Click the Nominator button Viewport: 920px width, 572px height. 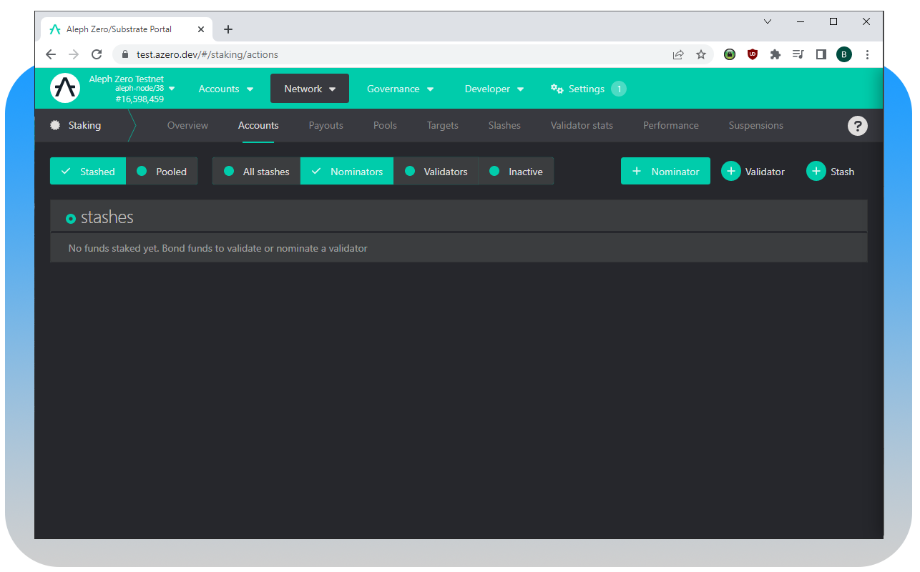coord(665,172)
